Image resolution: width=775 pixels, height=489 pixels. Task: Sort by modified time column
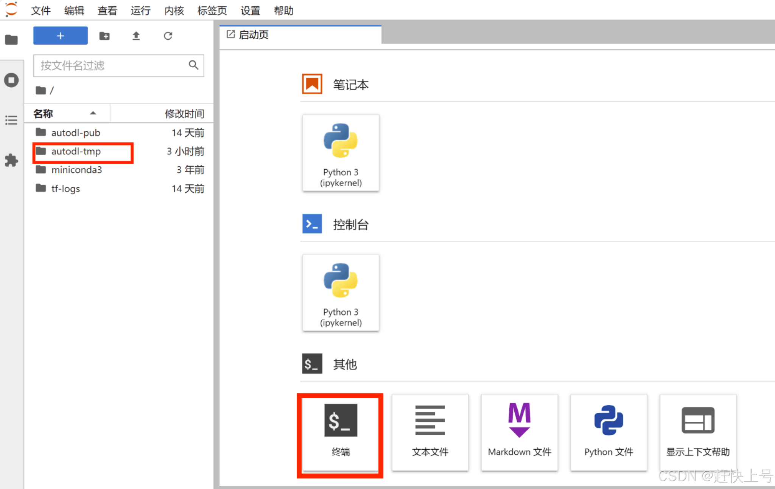184,113
